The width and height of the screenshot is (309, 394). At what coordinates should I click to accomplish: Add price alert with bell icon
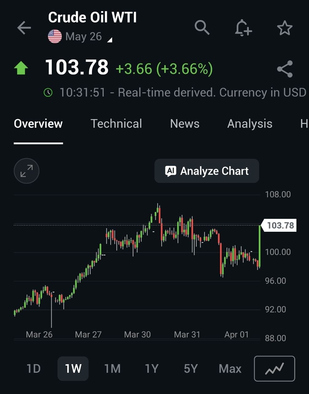[x=243, y=28]
